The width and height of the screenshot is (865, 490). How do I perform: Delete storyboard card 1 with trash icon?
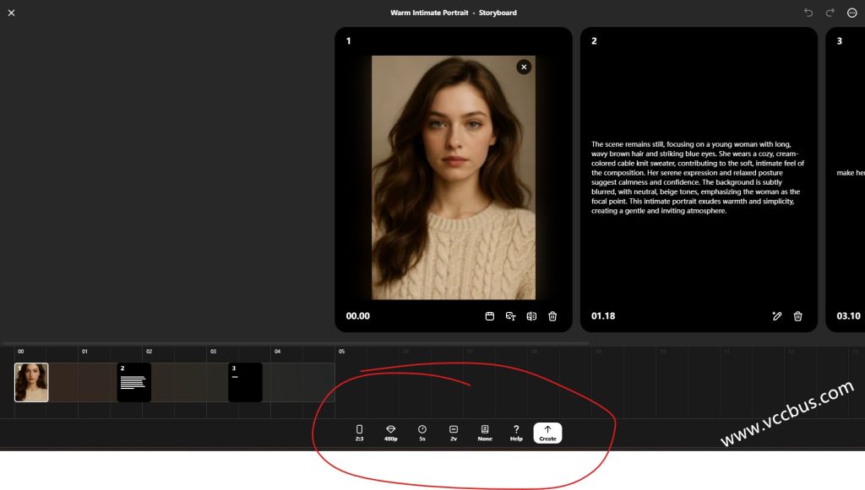pyautogui.click(x=552, y=316)
